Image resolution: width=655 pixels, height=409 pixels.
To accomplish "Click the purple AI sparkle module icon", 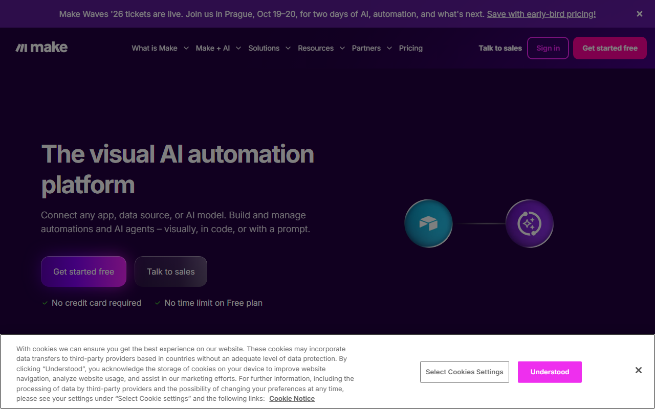I will tap(530, 223).
